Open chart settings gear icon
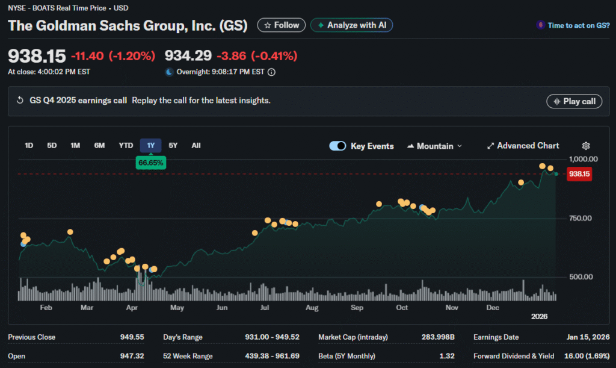 pyautogui.click(x=586, y=146)
